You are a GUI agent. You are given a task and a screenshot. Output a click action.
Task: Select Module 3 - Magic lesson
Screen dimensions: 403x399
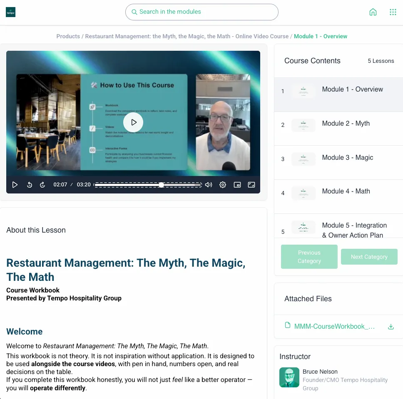pyautogui.click(x=338, y=163)
